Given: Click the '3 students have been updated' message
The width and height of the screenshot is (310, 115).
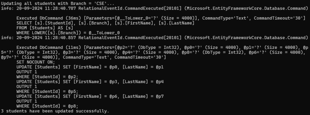Looking at the screenshot, I should click(55, 111).
